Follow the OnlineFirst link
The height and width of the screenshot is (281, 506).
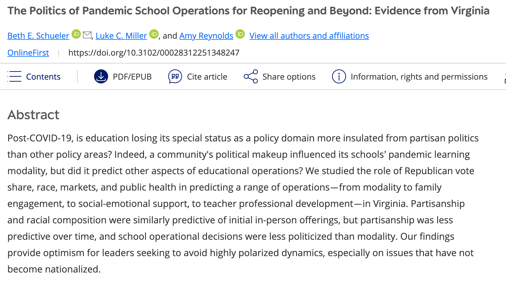[x=28, y=53]
